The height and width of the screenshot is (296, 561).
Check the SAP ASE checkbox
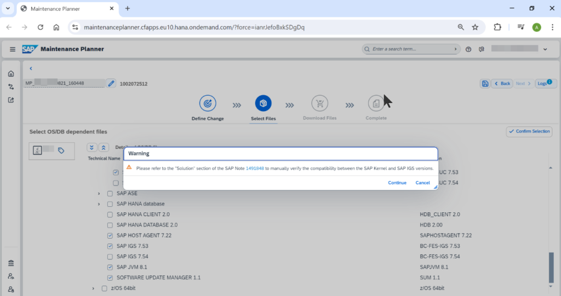pyautogui.click(x=110, y=193)
